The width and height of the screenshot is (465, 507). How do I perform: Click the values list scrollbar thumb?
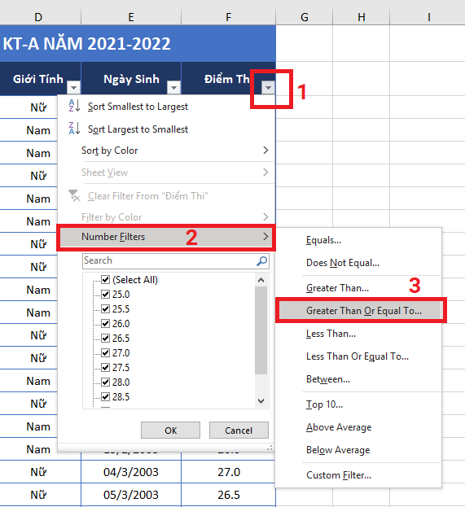point(261,330)
